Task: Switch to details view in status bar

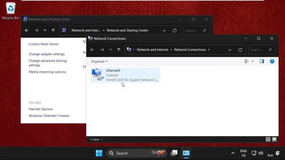Action: coord(268,139)
